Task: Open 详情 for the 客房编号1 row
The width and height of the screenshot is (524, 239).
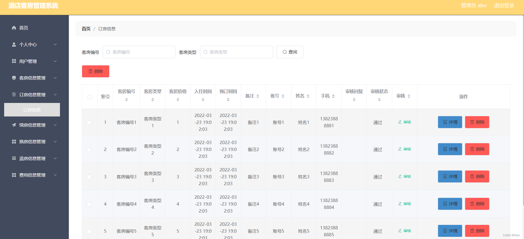Action: [x=450, y=122]
